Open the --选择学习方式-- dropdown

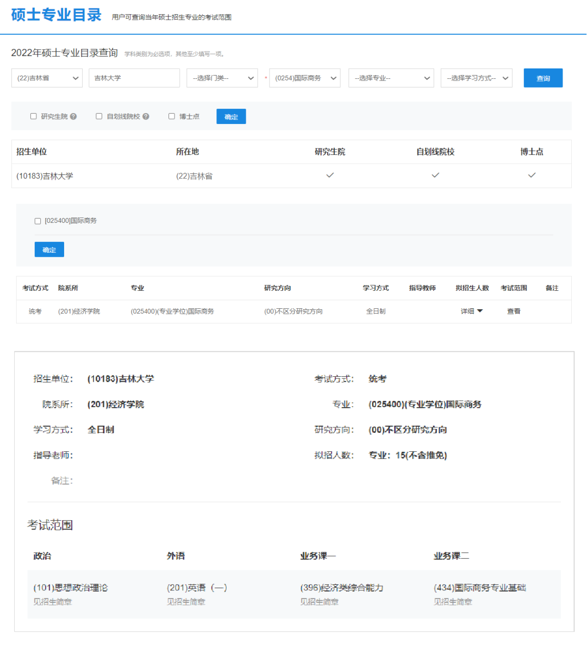(x=476, y=78)
